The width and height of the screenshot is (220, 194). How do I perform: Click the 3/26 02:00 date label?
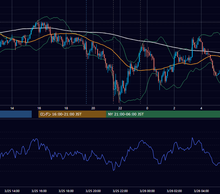coord(174,191)
